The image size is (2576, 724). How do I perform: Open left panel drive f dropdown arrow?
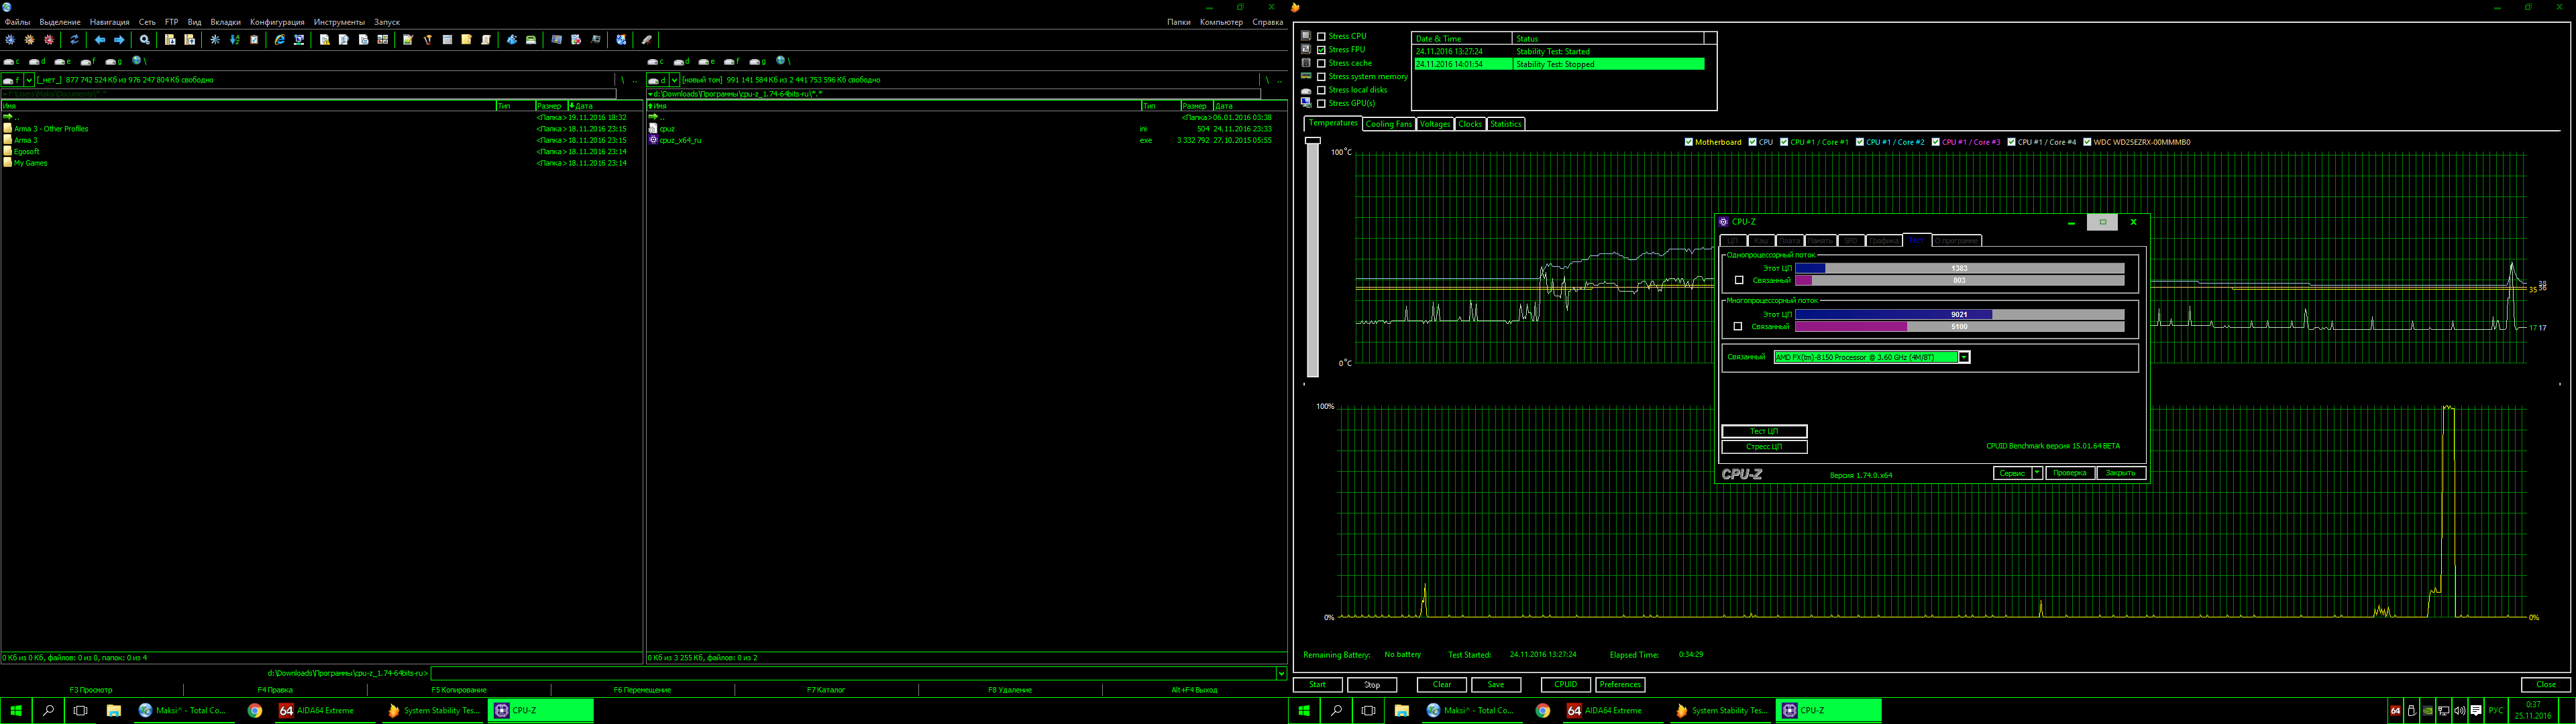pos(29,80)
